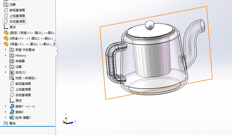Image resolution: width=232 pixels, height=135 pixels.
Task: Select the 实体(1) solid bodies folder icon
Action: click(x=12, y=73)
